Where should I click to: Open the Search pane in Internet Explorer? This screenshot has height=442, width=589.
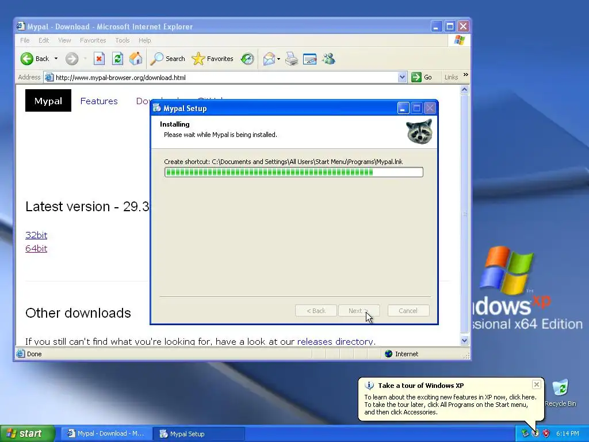[x=168, y=59]
